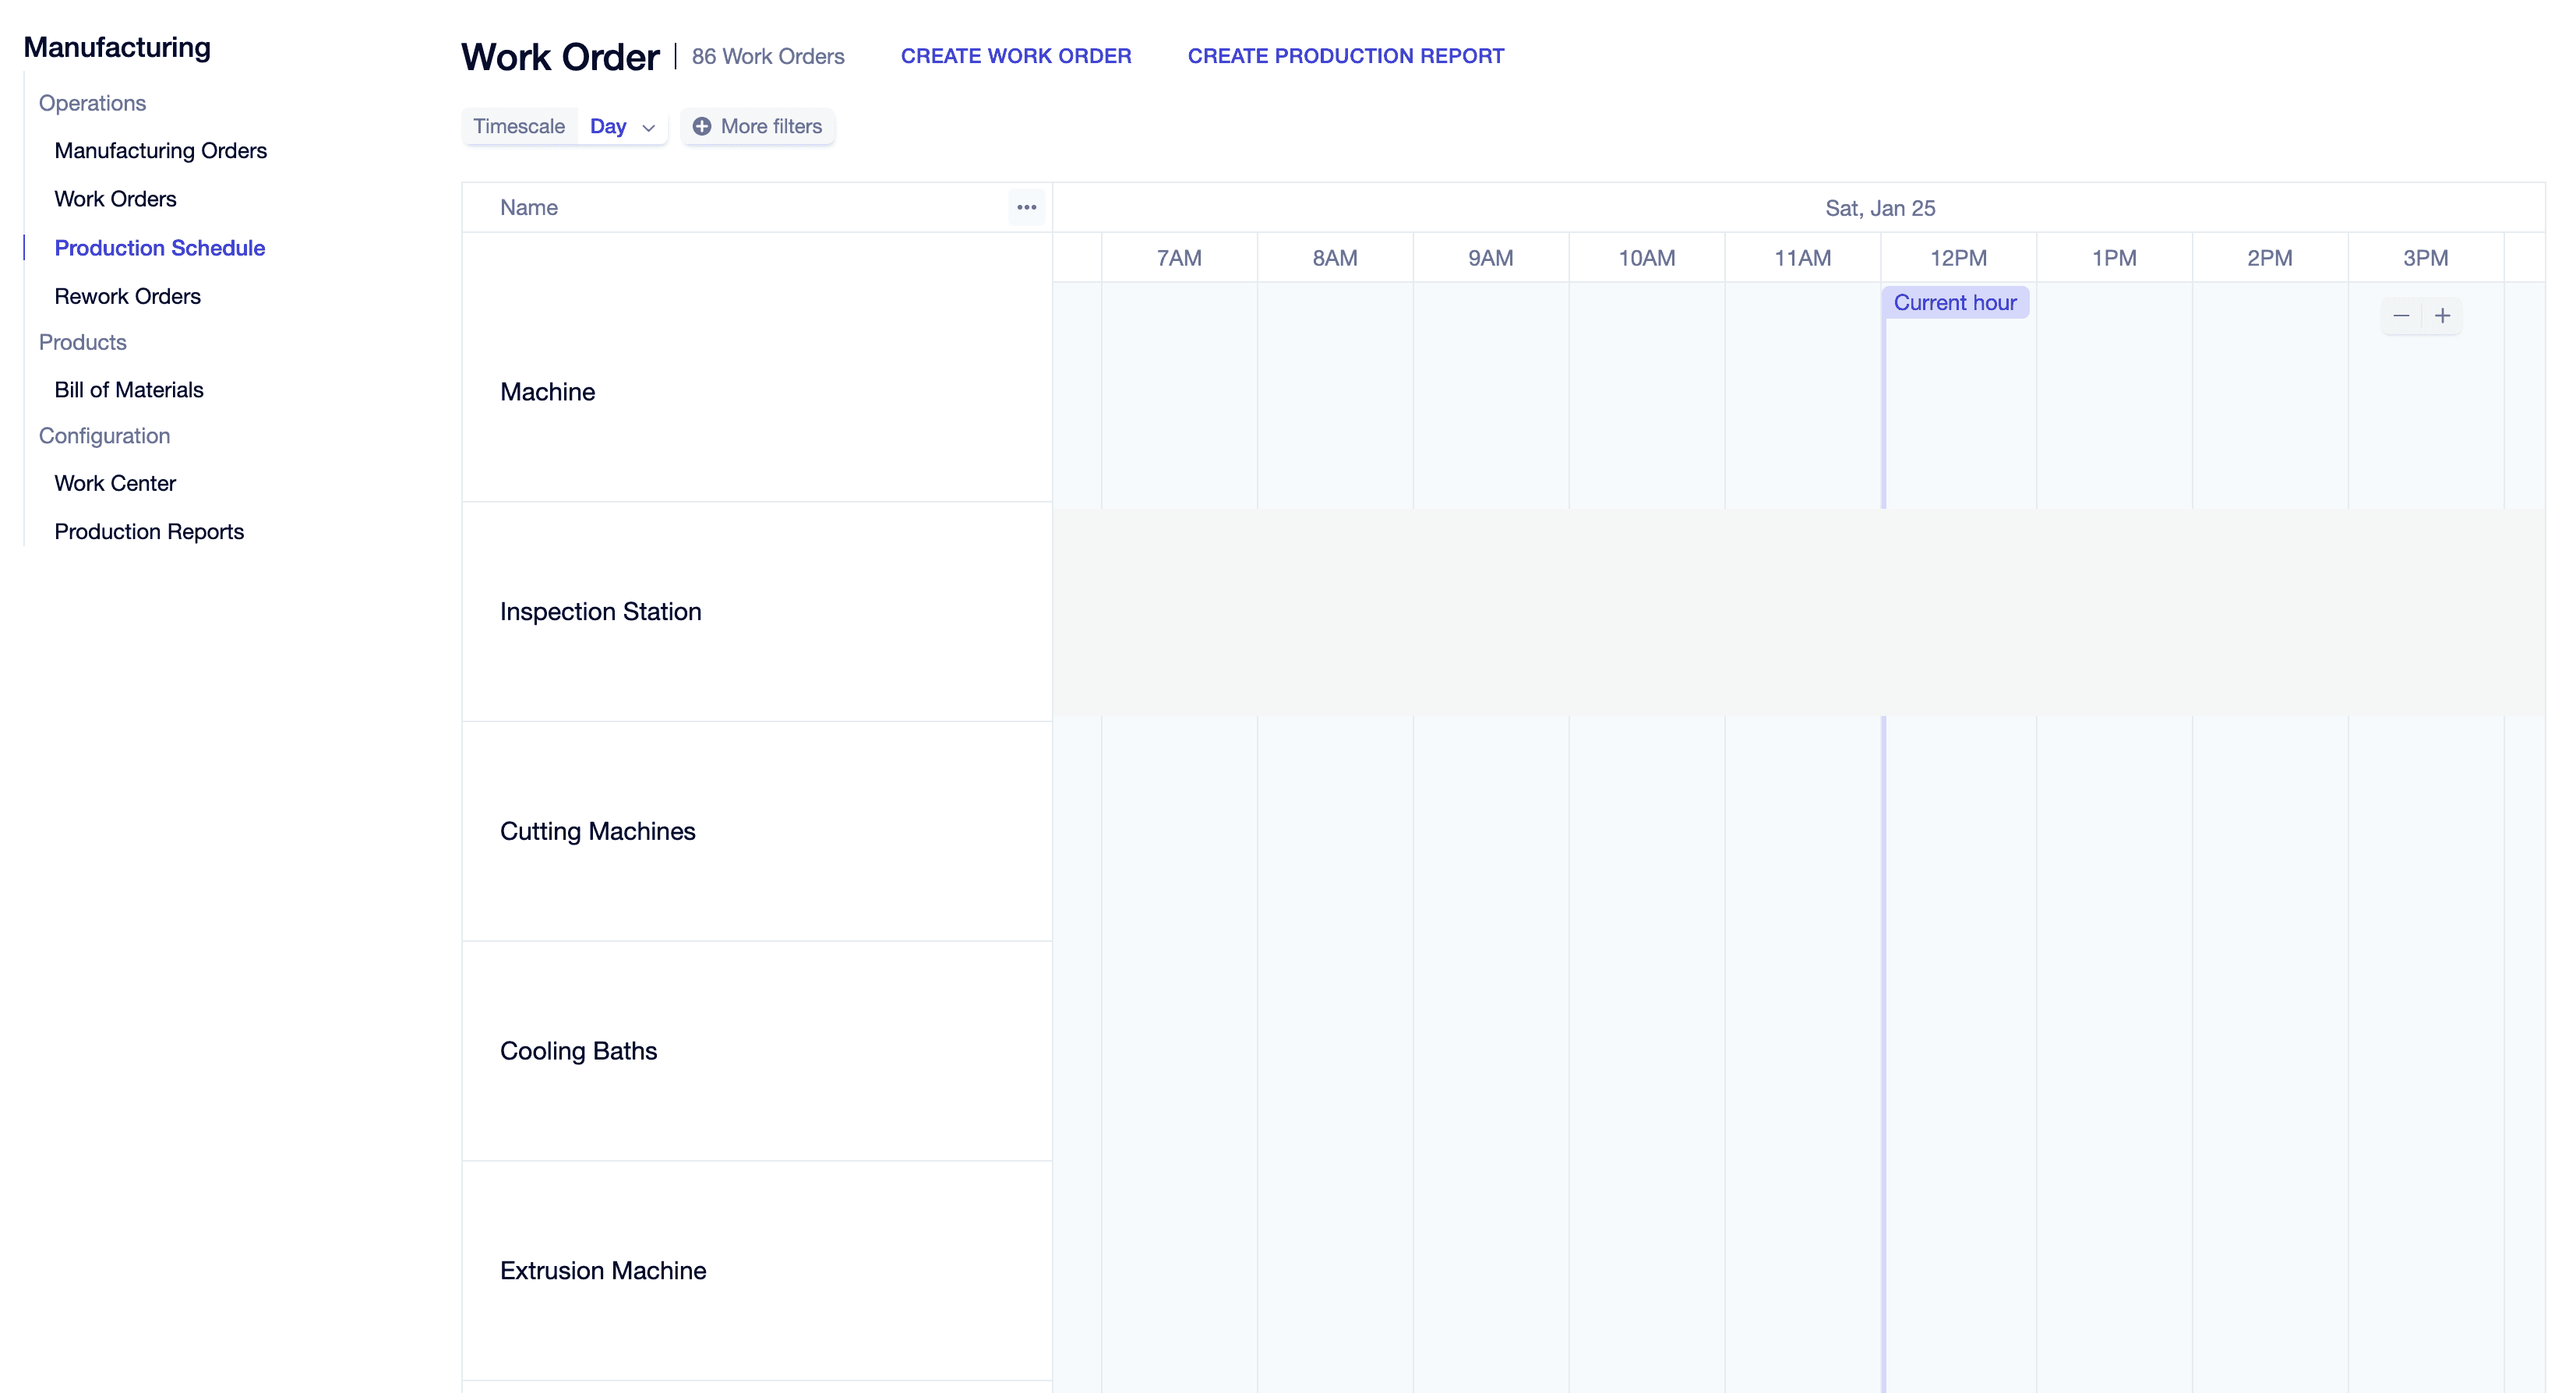Go to Work Orders in sidebar

pyautogui.click(x=115, y=199)
